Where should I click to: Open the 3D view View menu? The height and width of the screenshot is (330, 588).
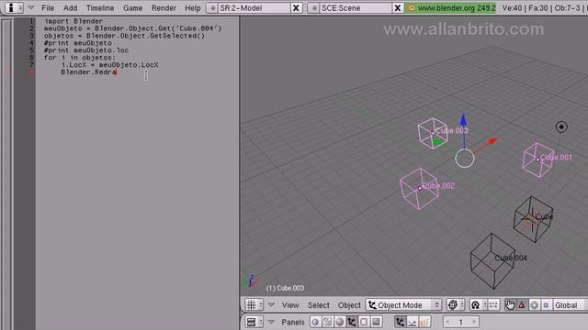(290, 305)
